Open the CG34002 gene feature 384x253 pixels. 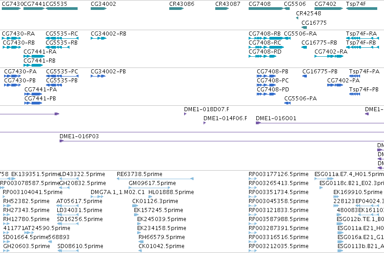99,9
